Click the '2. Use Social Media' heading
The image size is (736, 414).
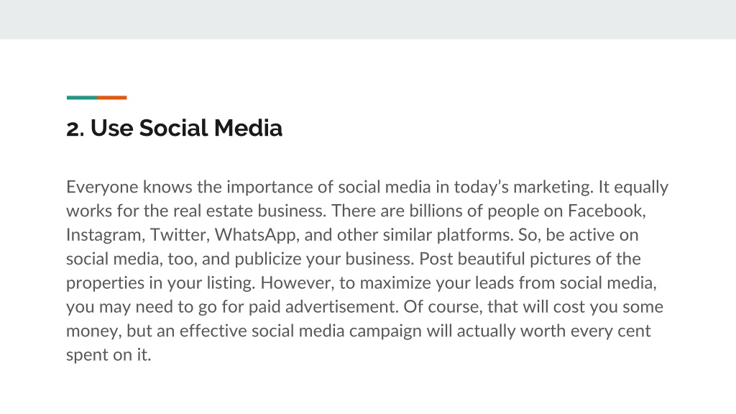[174, 128]
